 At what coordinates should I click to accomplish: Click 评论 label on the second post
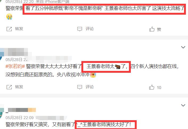click(89, 87)
